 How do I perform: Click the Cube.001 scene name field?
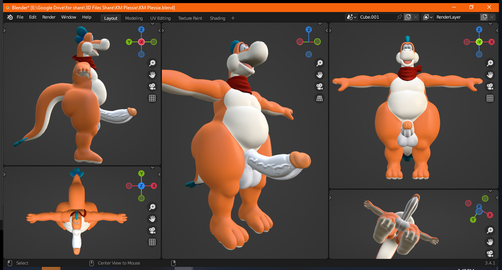[377, 17]
